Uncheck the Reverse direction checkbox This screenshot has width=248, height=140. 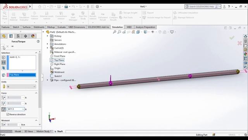8,114
